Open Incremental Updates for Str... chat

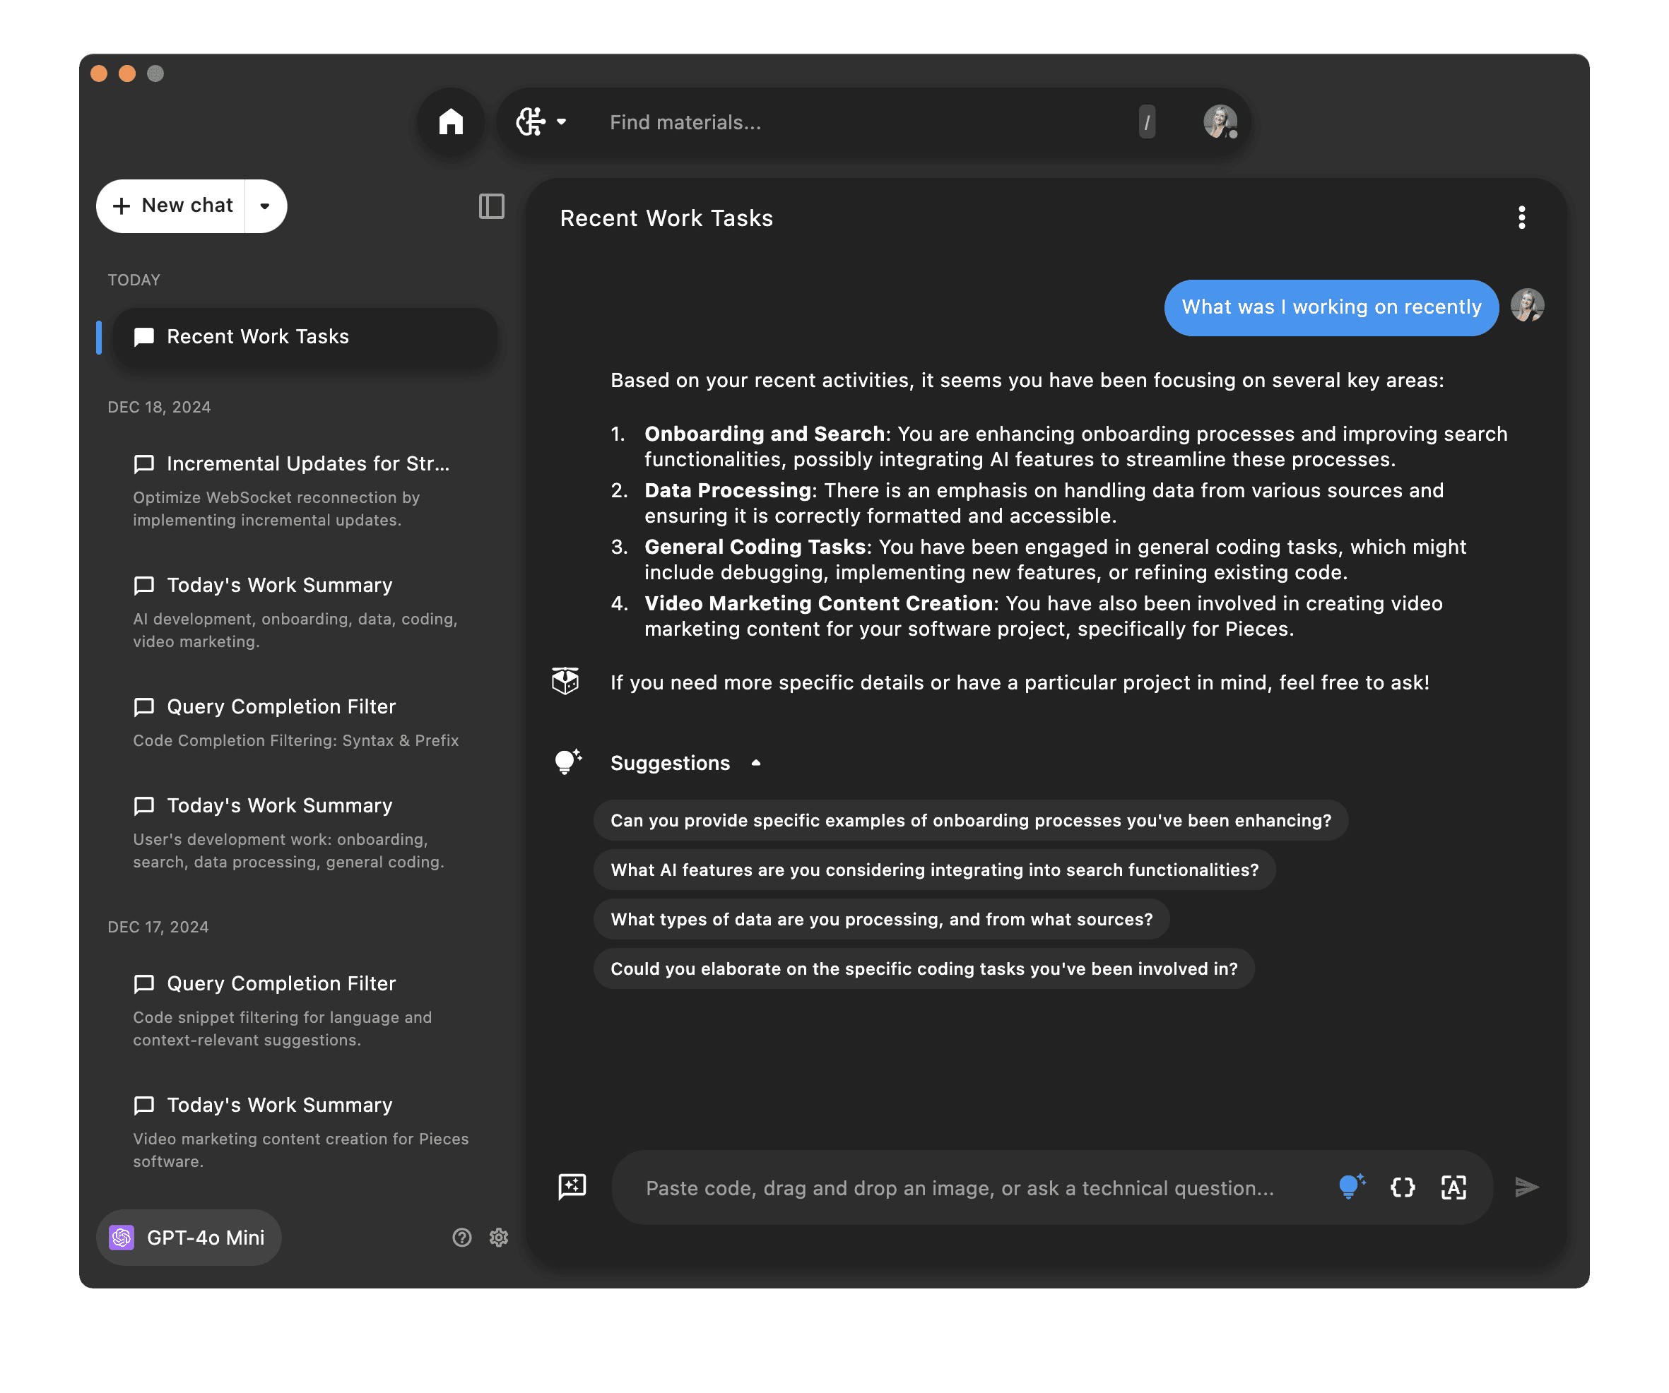pos(307,463)
